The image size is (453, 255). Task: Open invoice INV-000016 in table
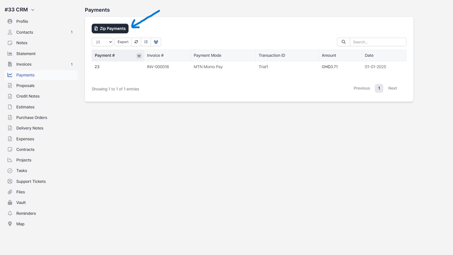click(x=158, y=67)
